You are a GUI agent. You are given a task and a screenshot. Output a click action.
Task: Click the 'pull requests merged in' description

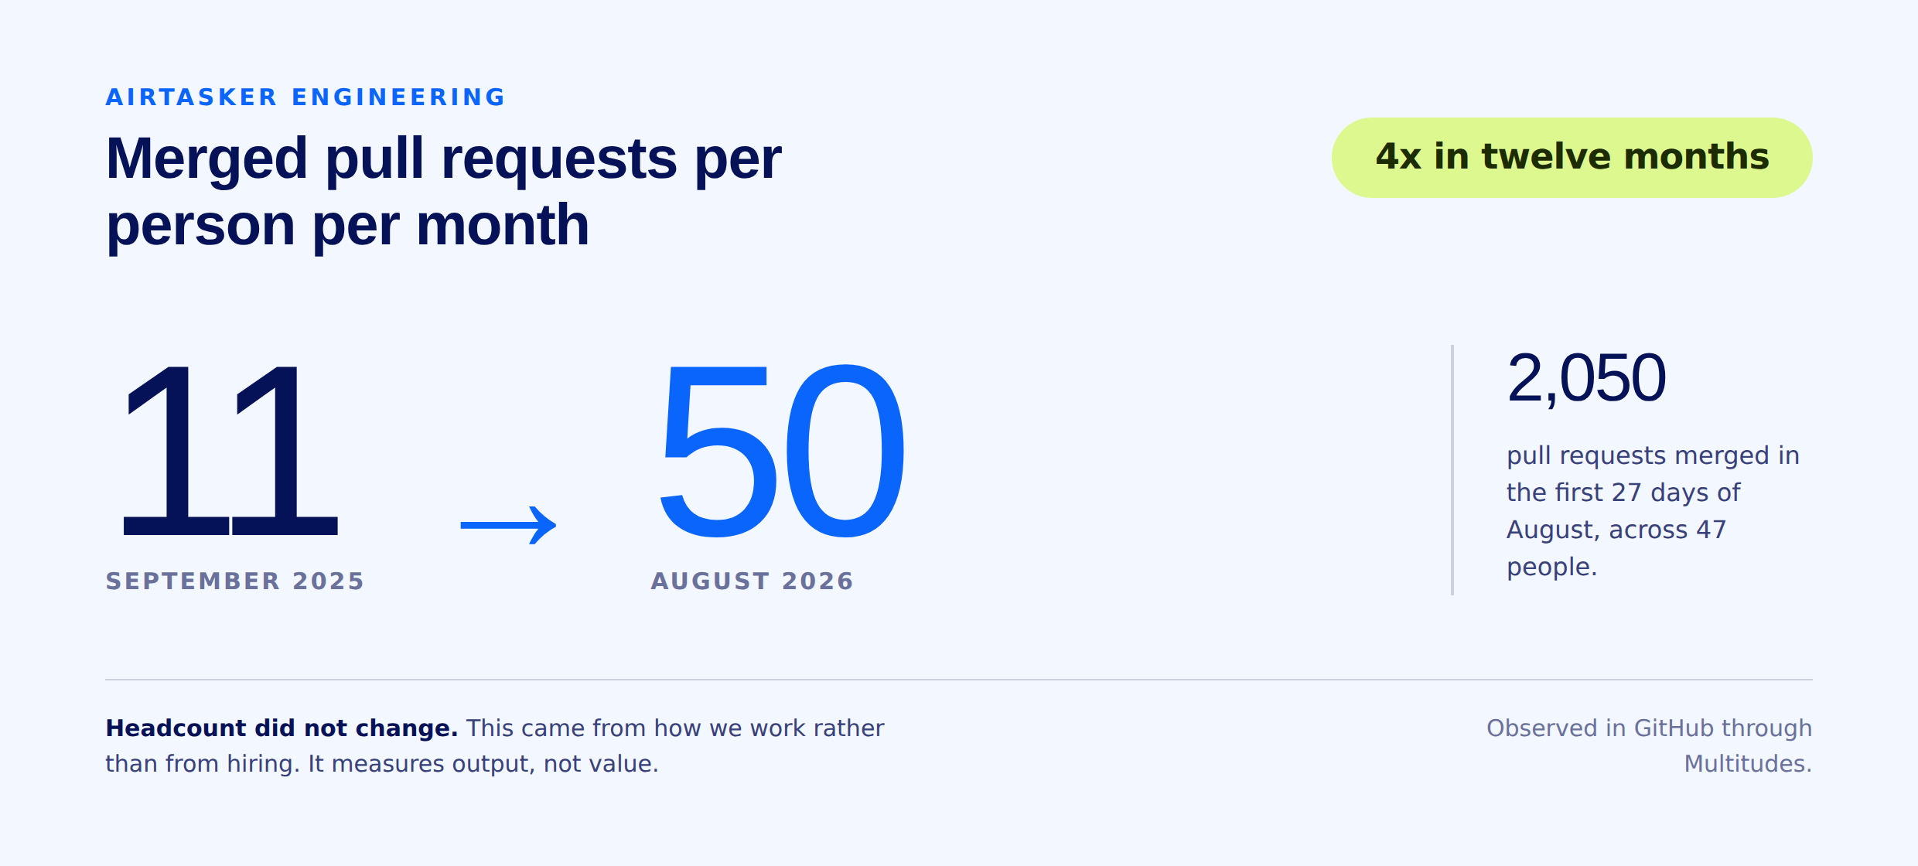(x=1653, y=455)
